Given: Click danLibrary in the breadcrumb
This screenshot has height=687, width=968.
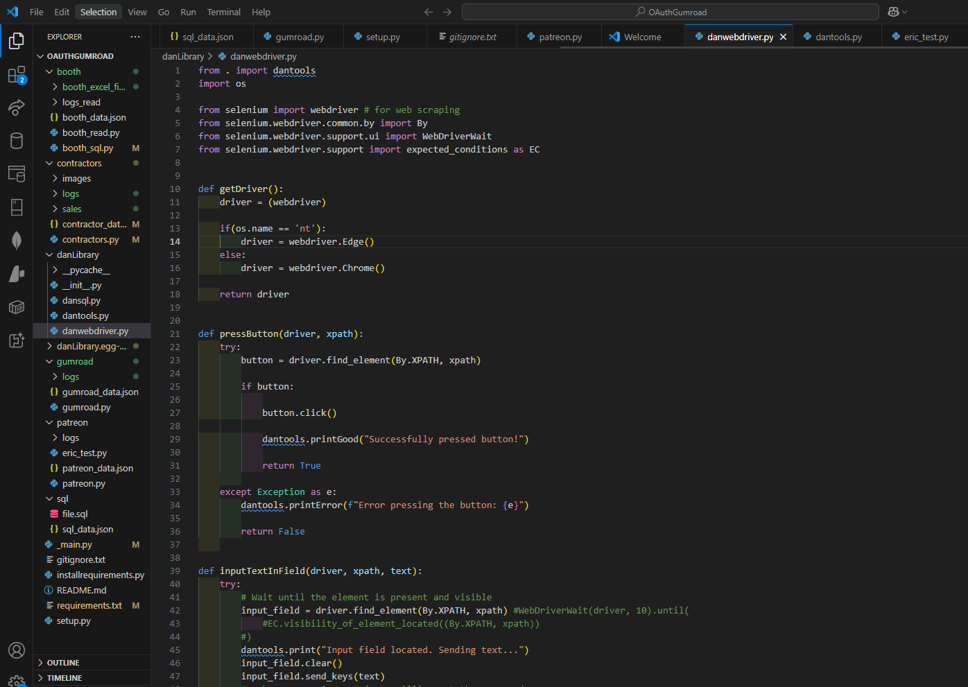Looking at the screenshot, I should [x=183, y=56].
